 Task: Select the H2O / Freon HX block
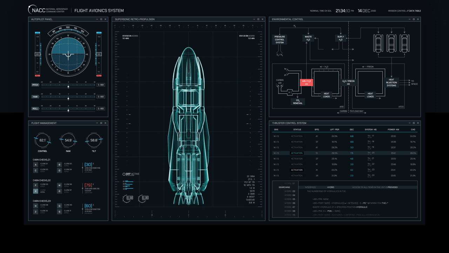click(x=348, y=82)
